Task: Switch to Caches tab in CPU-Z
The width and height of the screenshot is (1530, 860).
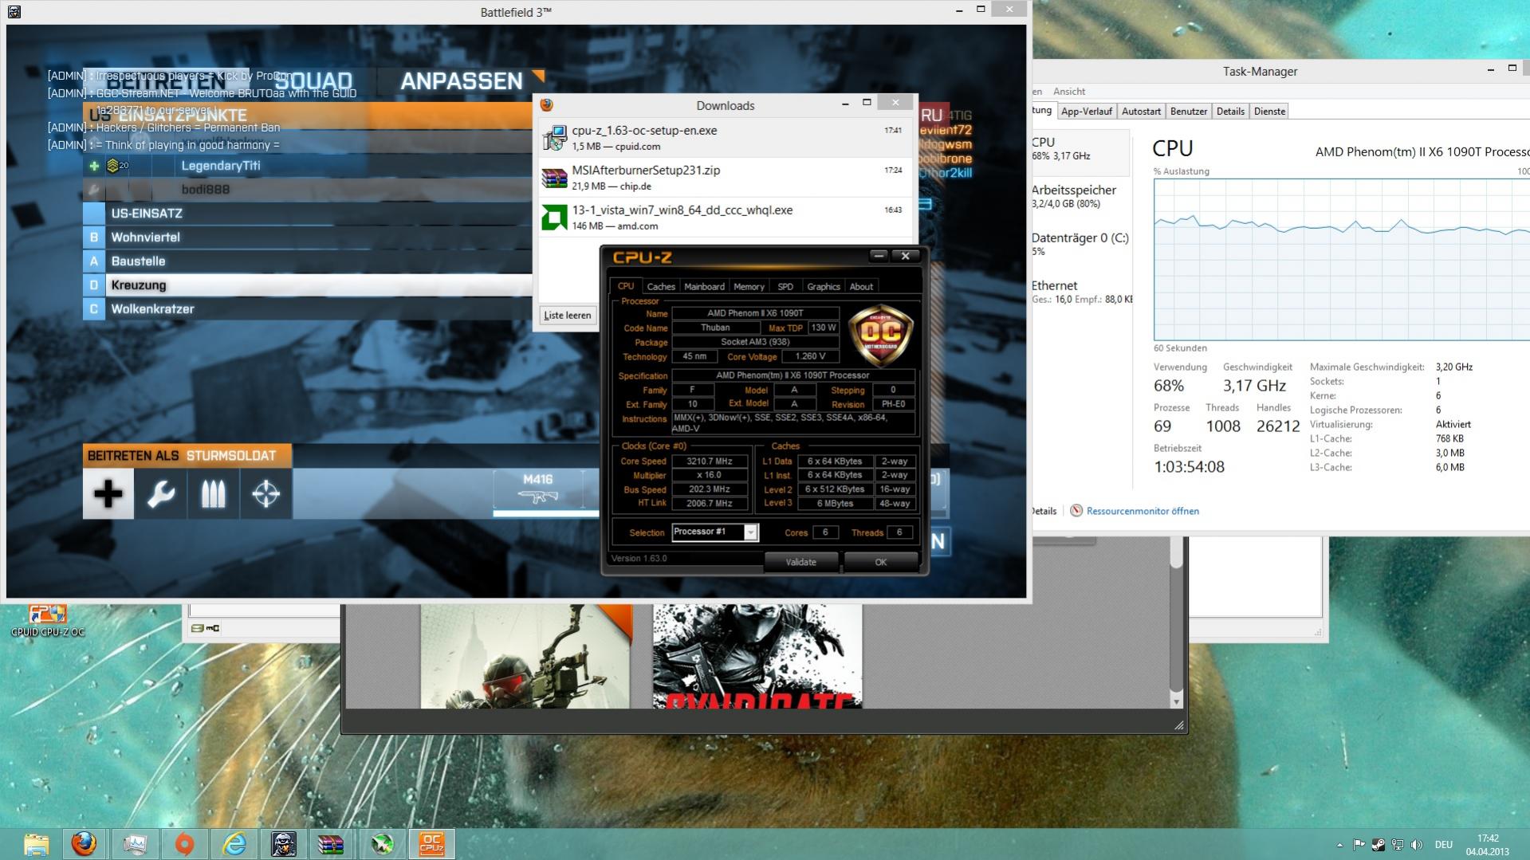Action: pyautogui.click(x=661, y=287)
